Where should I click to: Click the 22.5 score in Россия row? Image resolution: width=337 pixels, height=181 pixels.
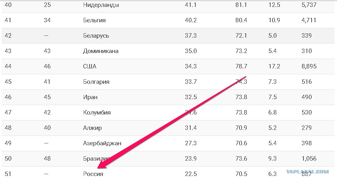pos(191,174)
